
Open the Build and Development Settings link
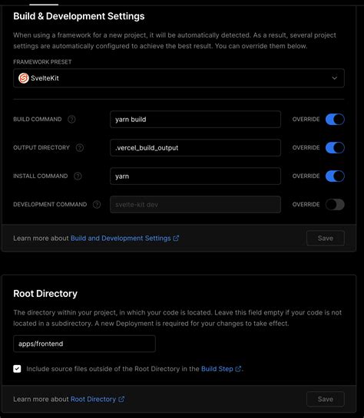click(x=121, y=238)
